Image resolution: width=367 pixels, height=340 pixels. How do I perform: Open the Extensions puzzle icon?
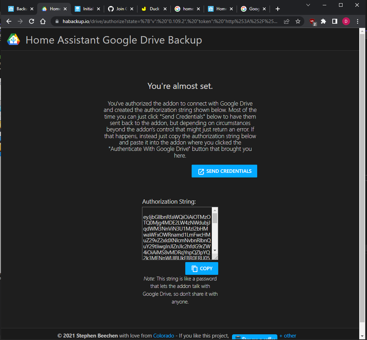pos(323,21)
